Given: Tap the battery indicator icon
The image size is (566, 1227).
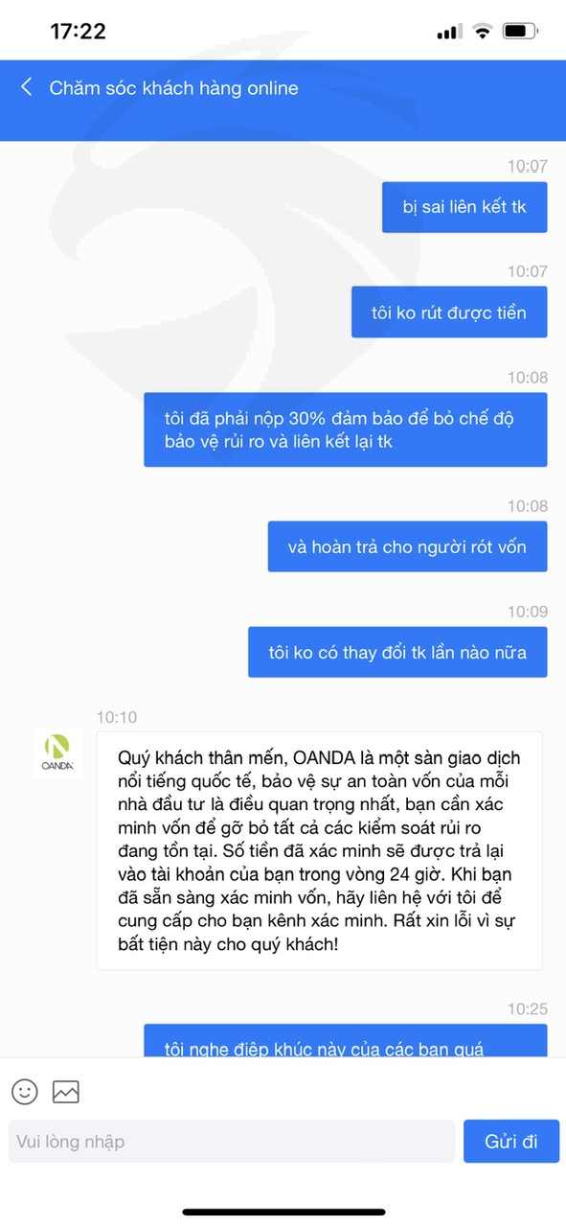Looking at the screenshot, I should point(521,32).
